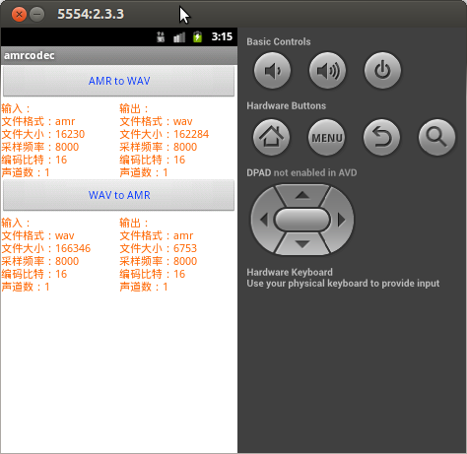This screenshot has height=454, width=467.
Task: Tap the Back hardware button
Action: tap(381, 137)
